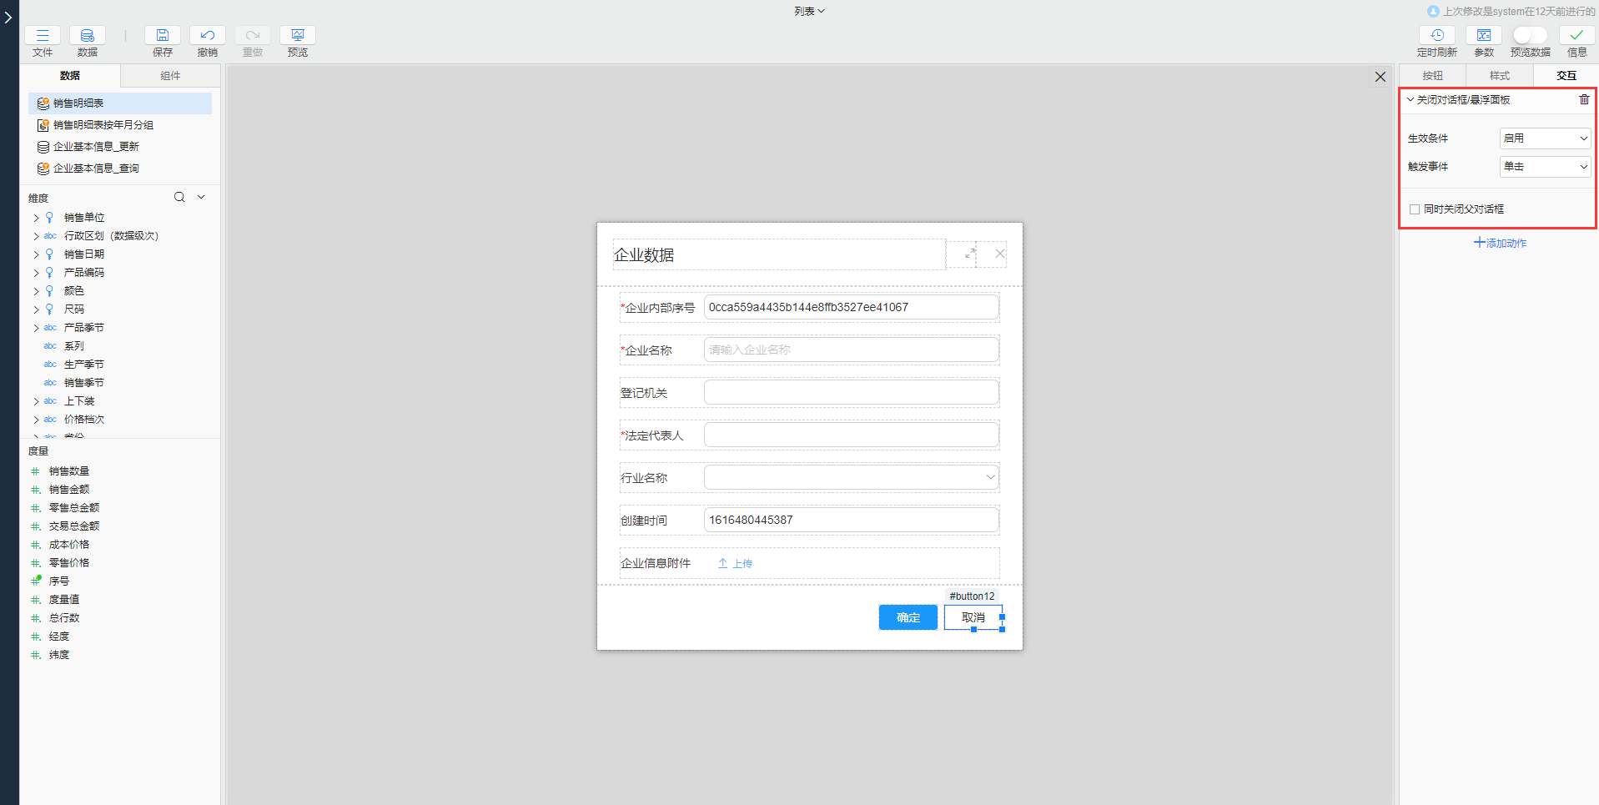1599x805 pixels.
Task: Click the 添加动作 link
Action: [1500, 244]
